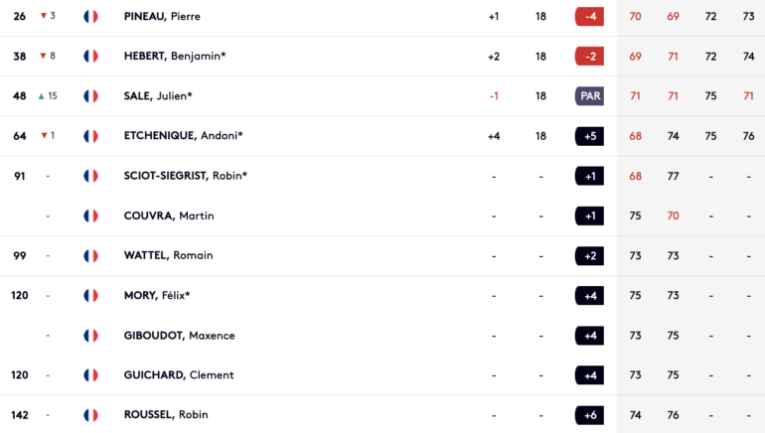The width and height of the screenshot is (765, 433).
Task: Select player GIBOUDOT, Maxence
Action: (179, 336)
